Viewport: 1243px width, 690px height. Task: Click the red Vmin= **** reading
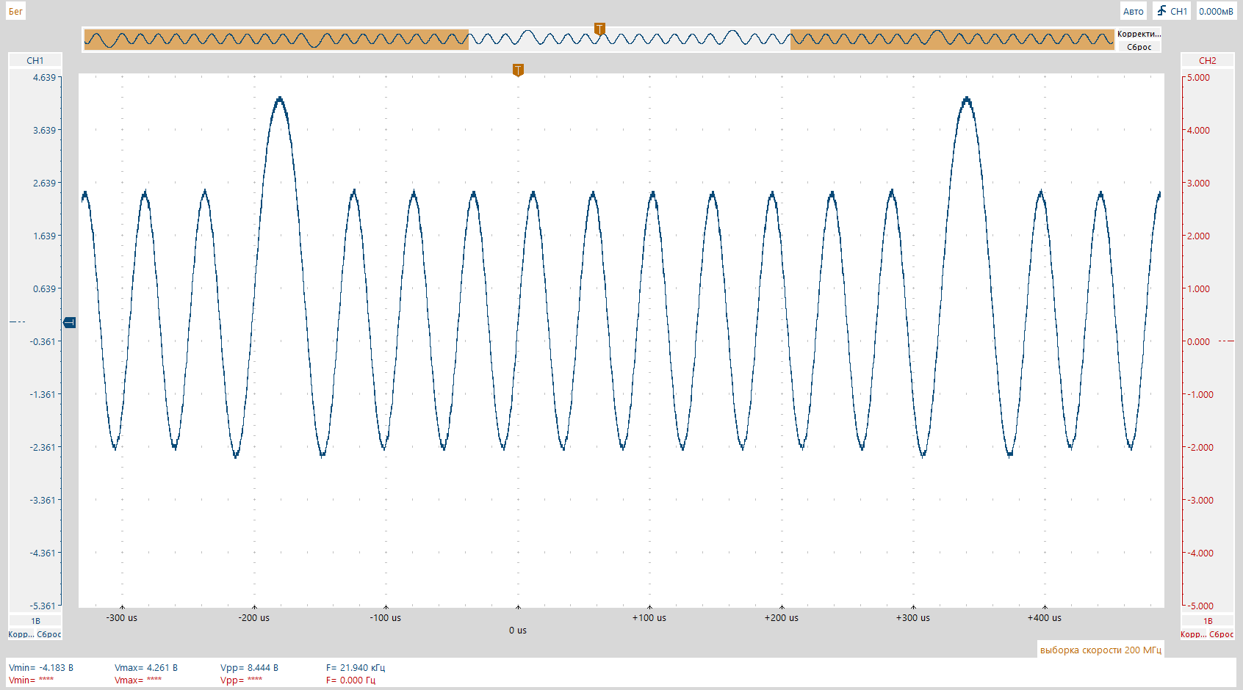point(32,680)
